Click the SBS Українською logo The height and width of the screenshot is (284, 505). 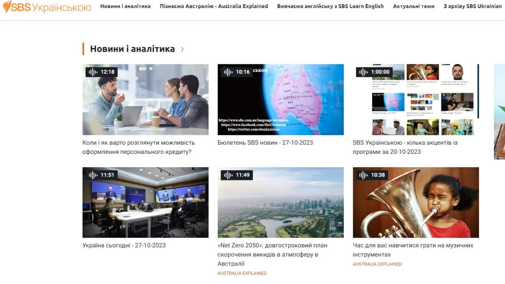point(47,7)
